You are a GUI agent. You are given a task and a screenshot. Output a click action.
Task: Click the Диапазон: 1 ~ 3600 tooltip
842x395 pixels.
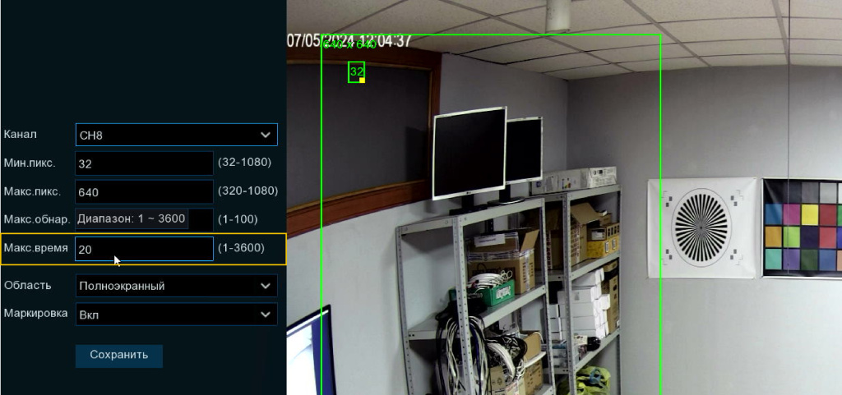point(132,219)
